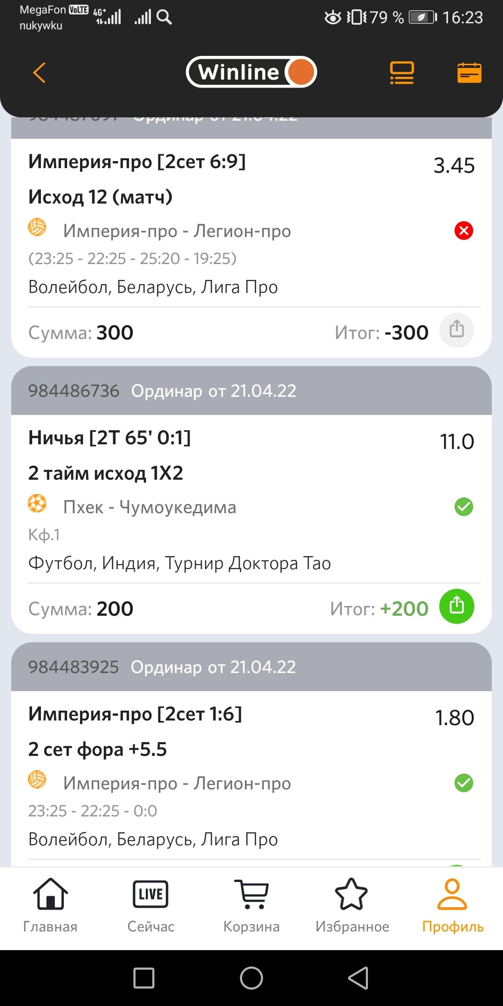Open the bet list icon in header
503x1006 pixels.
[x=401, y=73]
